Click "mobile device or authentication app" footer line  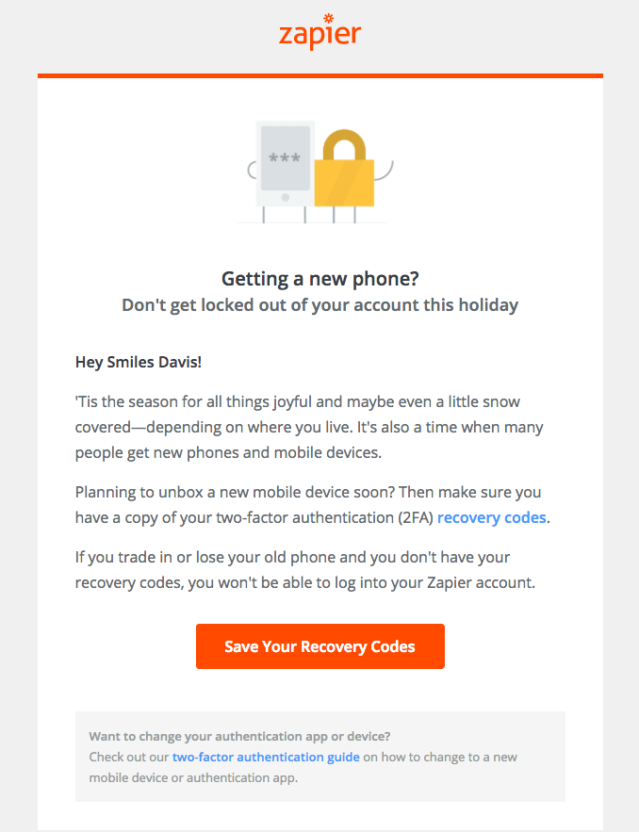click(193, 777)
